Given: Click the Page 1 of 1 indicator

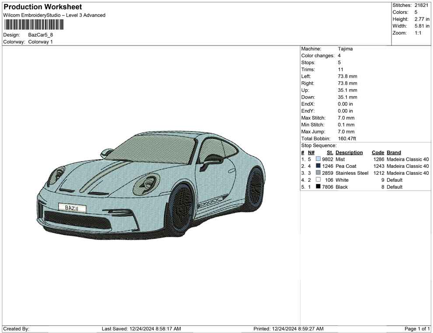Looking at the screenshot, I should coord(417,329).
